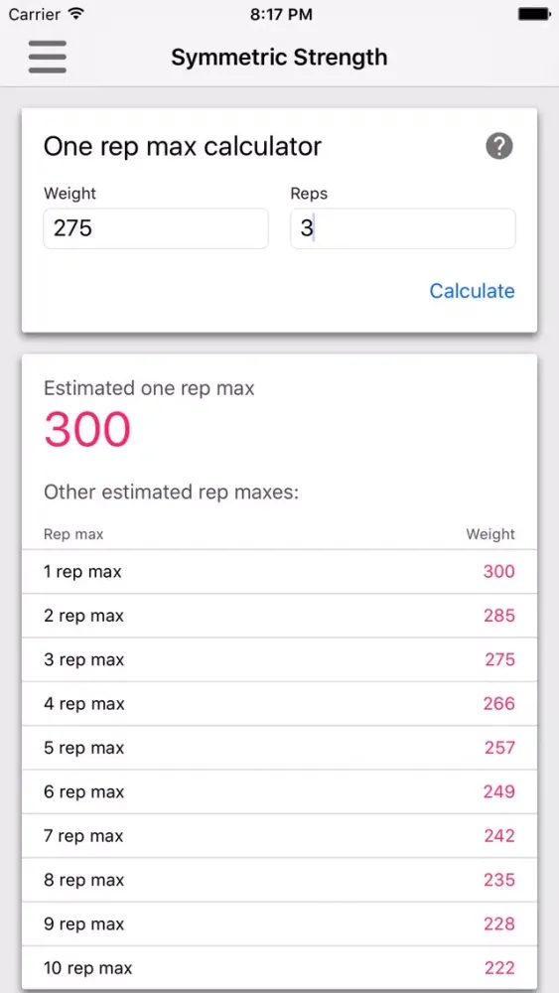Tap the battery indicator icon
Screen dimensions: 559x993
pos(533,14)
